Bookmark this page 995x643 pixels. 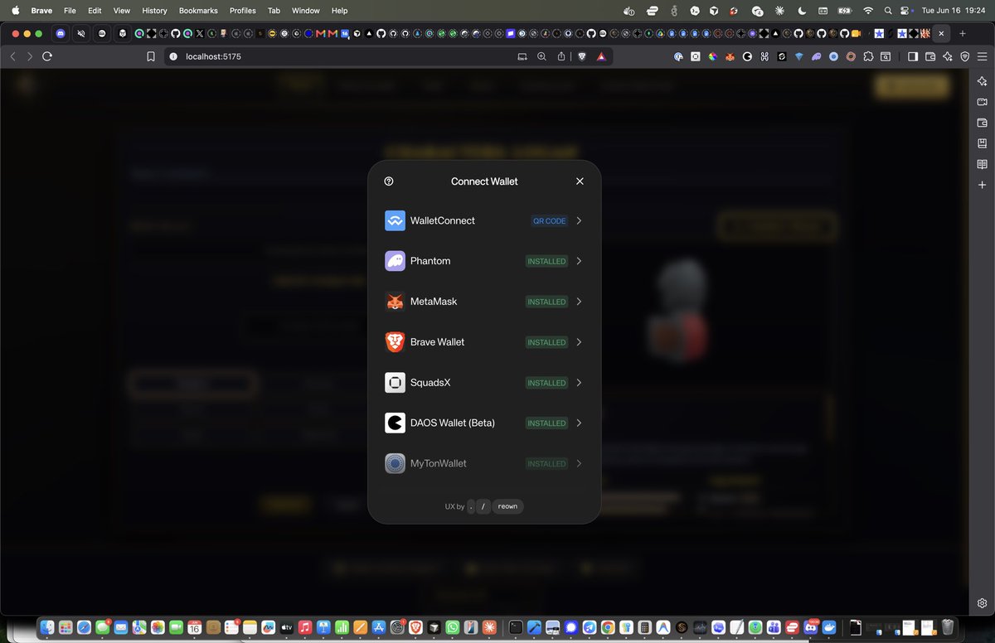click(150, 56)
